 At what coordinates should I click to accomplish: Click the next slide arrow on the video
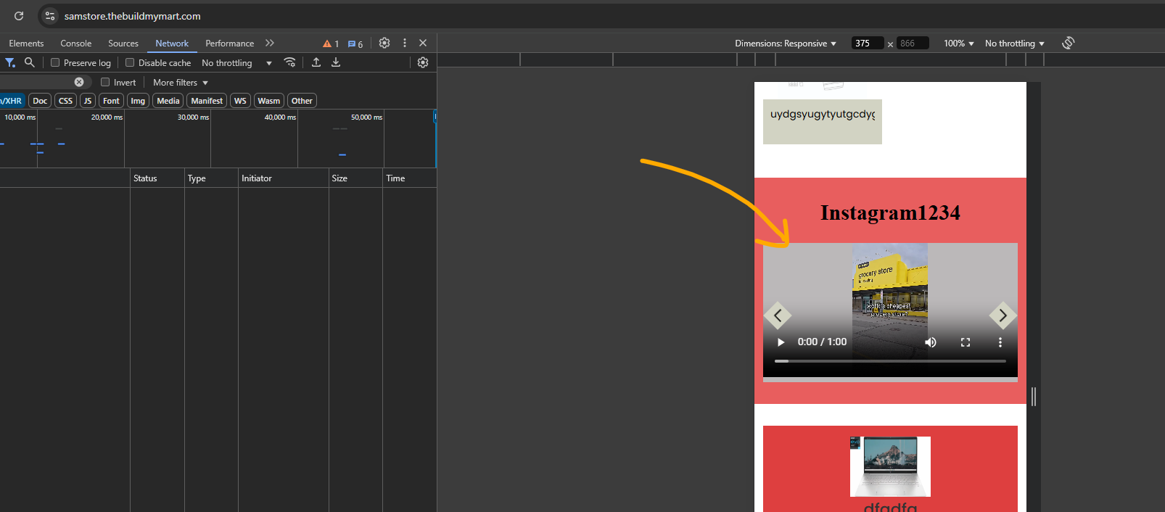(1003, 315)
